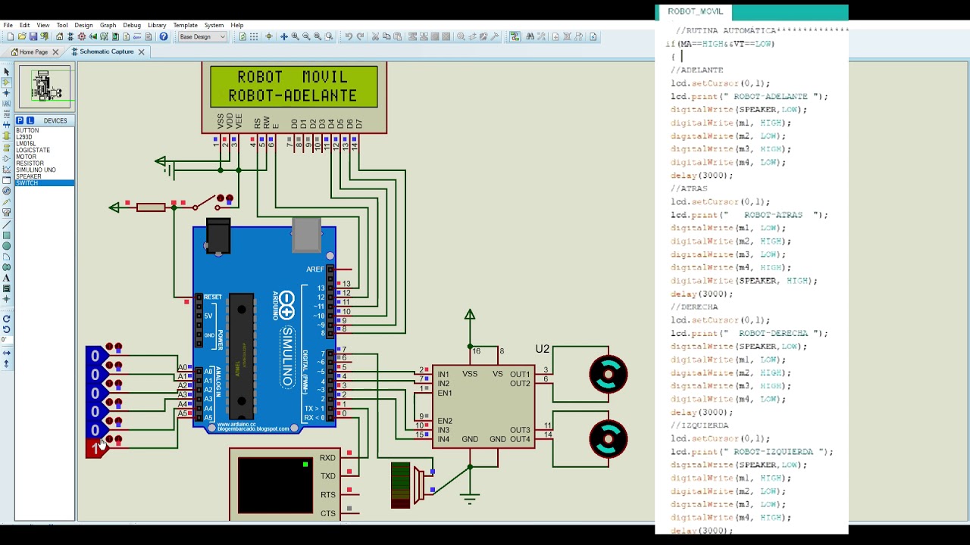Close the Schematic Capture tab
970x545 pixels.
141,52
